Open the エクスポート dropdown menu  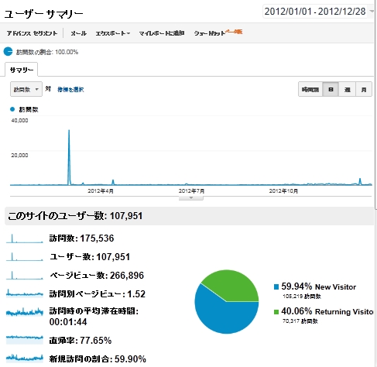coord(113,33)
